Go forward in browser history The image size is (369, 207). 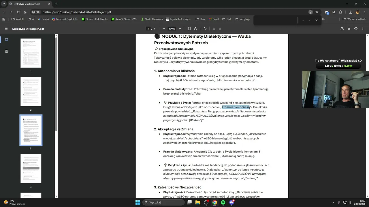pyautogui.click(x=11, y=12)
